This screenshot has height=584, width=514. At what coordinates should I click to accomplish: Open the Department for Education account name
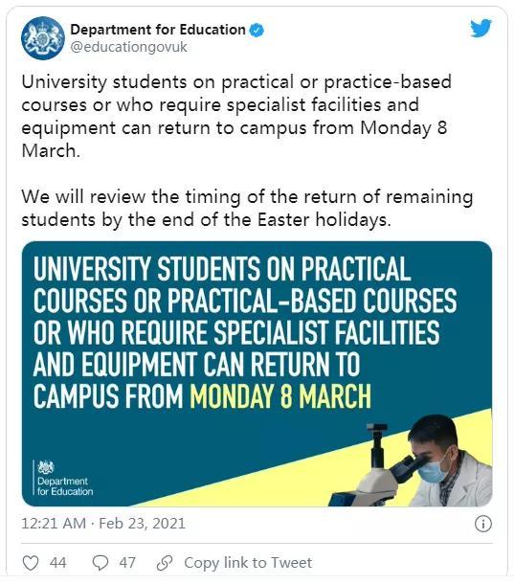tap(158, 30)
